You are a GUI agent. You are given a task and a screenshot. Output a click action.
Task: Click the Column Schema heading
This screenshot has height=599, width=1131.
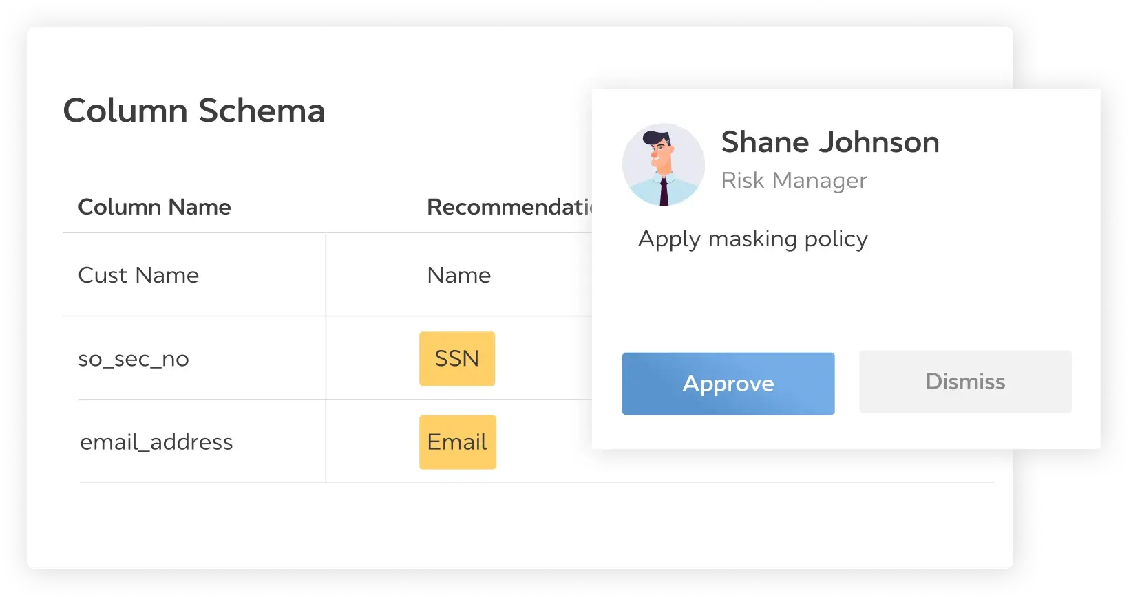pos(194,111)
